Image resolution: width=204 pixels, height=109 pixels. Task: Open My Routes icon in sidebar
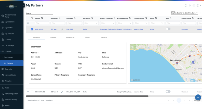click(3, 28)
